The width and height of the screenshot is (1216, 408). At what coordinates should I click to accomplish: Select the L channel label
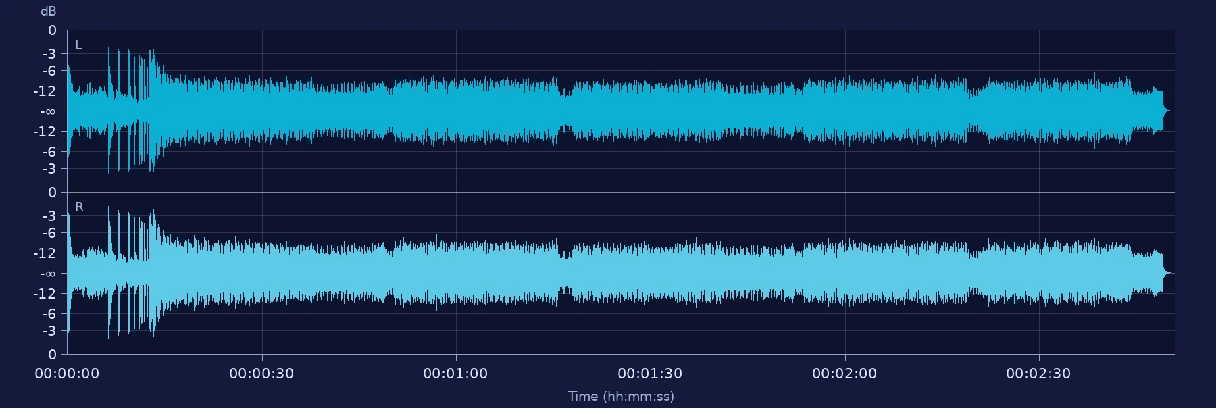[78, 45]
